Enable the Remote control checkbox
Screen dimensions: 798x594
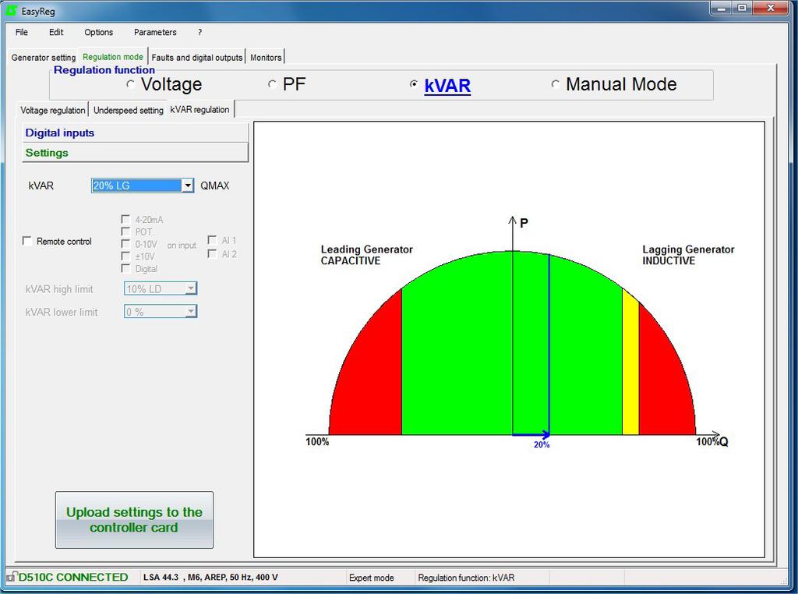point(27,241)
